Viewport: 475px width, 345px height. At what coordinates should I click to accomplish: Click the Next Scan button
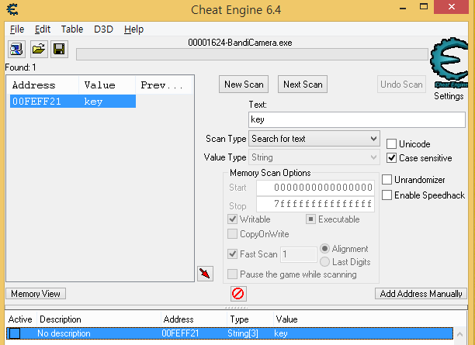tap(303, 85)
